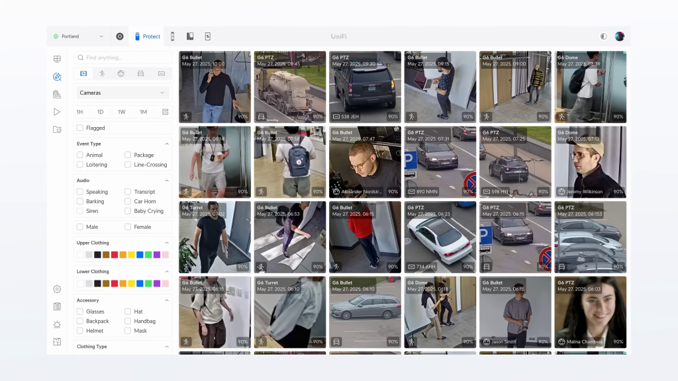Switch to the Protect tab

coord(147,36)
